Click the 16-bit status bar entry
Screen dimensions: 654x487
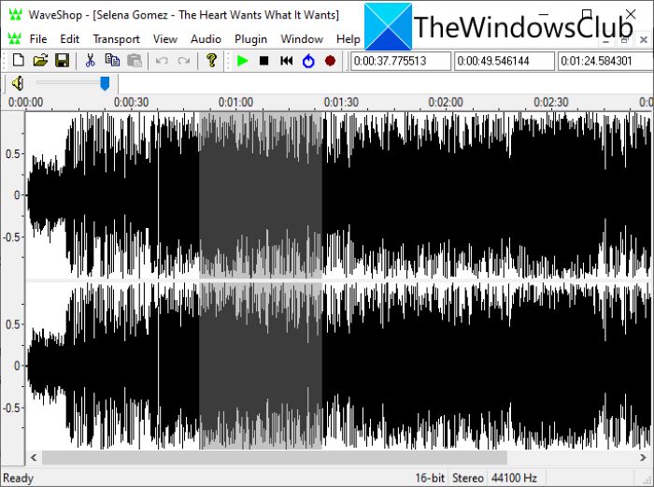coord(430,478)
